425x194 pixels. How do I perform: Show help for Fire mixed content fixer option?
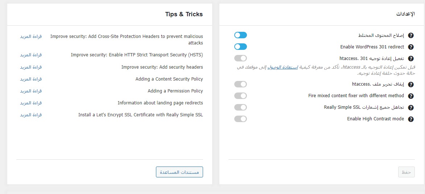click(411, 96)
